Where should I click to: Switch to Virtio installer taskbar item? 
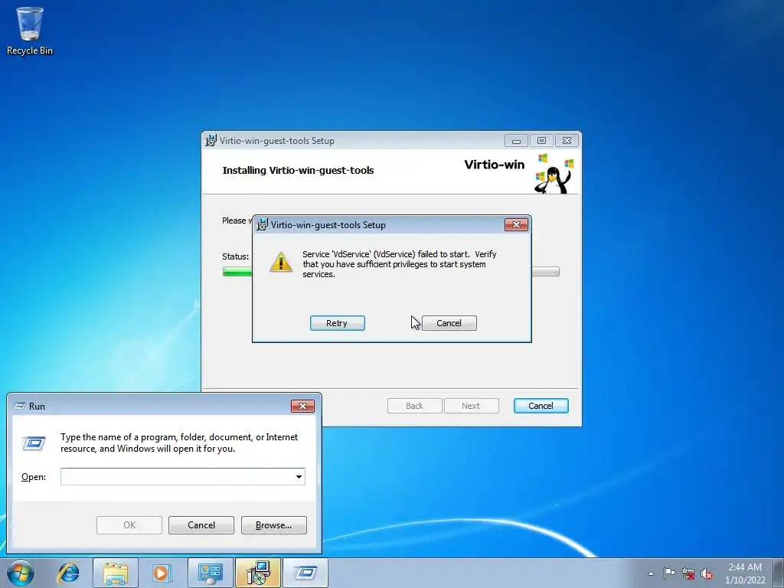[x=258, y=573]
